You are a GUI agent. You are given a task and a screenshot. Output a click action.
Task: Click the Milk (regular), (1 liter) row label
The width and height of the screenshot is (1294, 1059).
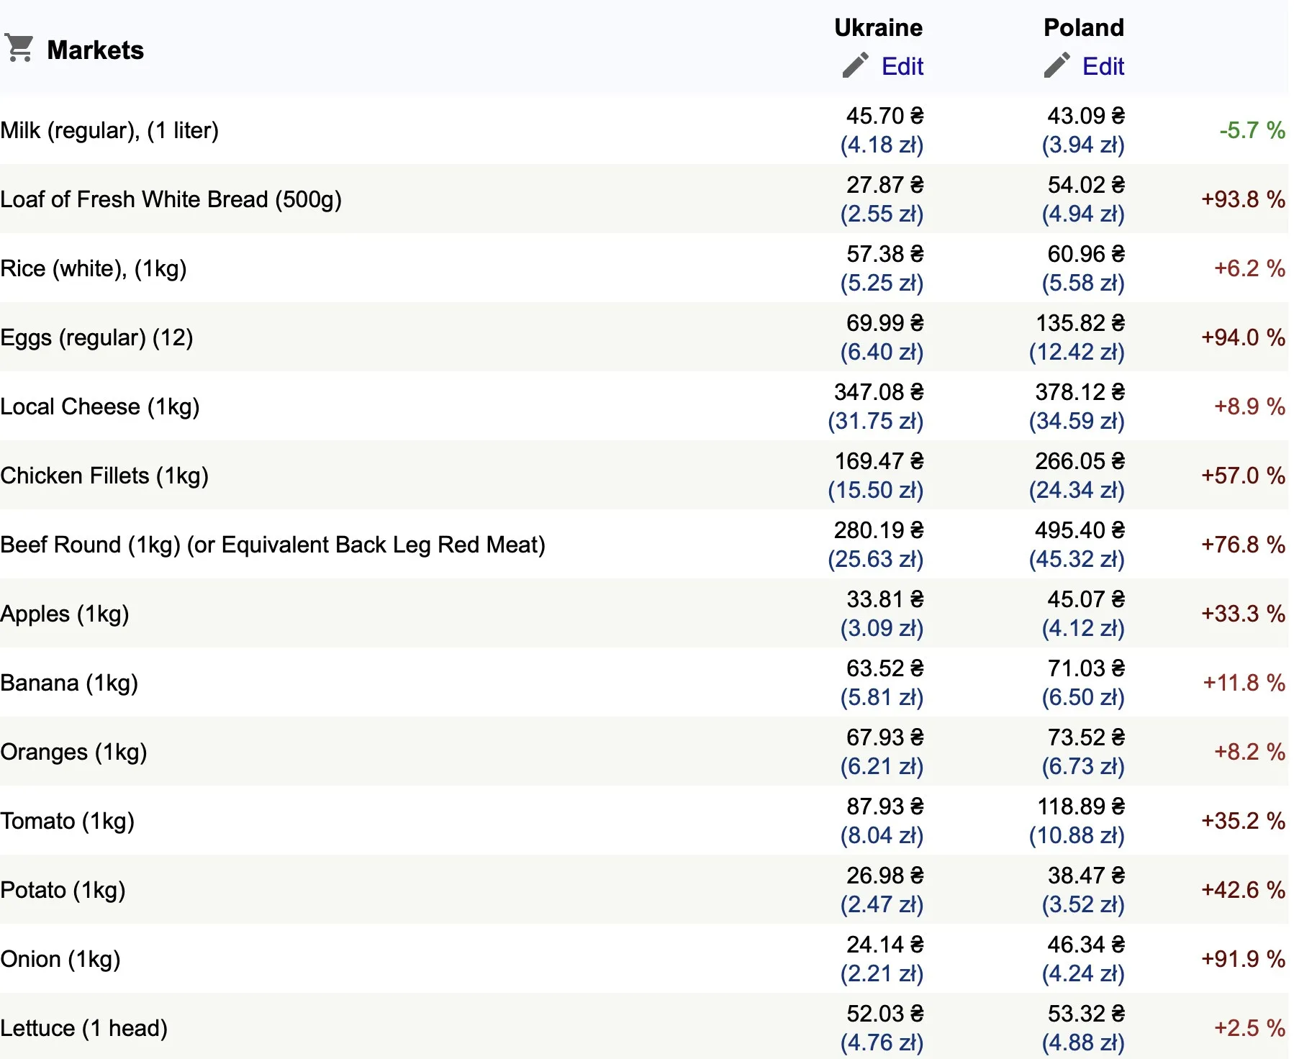point(109,130)
